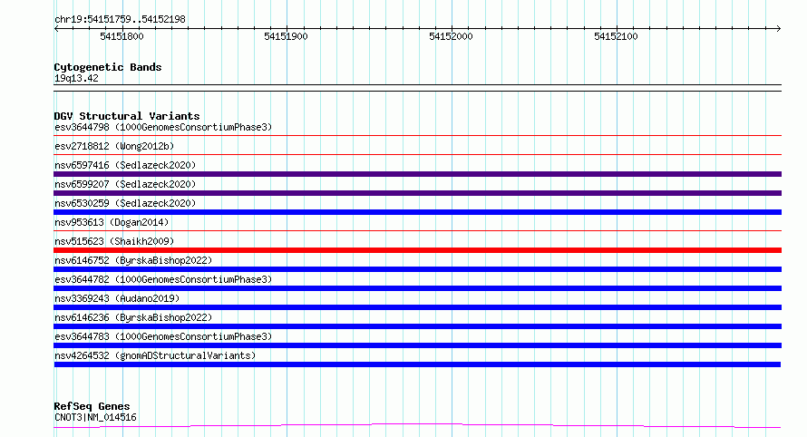Click the blue bar under nsv4264532

click(x=417, y=364)
